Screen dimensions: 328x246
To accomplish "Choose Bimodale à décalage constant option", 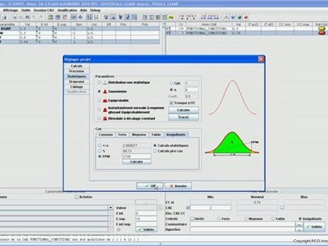I will (99, 118).
